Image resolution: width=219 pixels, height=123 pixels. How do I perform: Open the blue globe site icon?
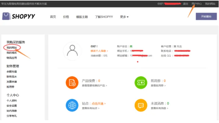[72, 105]
